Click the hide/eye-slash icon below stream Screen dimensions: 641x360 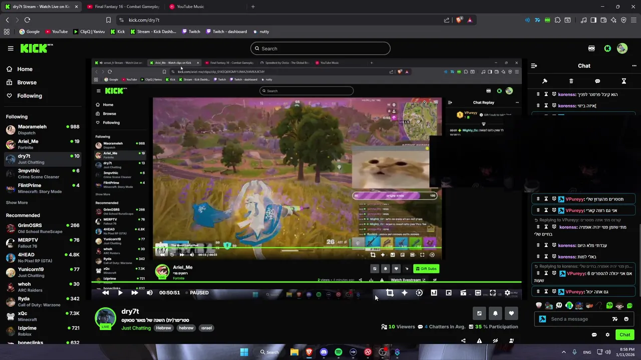(x=495, y=341)
